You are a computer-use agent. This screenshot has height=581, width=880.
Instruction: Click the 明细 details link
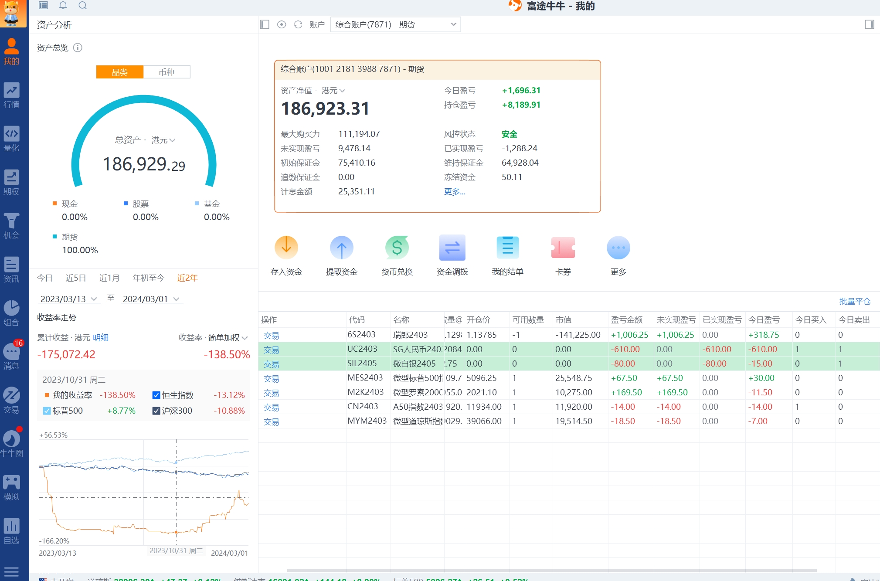[x=101, y=337]
